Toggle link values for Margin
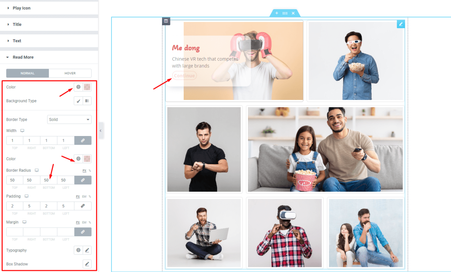The width and height of the screenshot is (451, 272). coord(83,232)
